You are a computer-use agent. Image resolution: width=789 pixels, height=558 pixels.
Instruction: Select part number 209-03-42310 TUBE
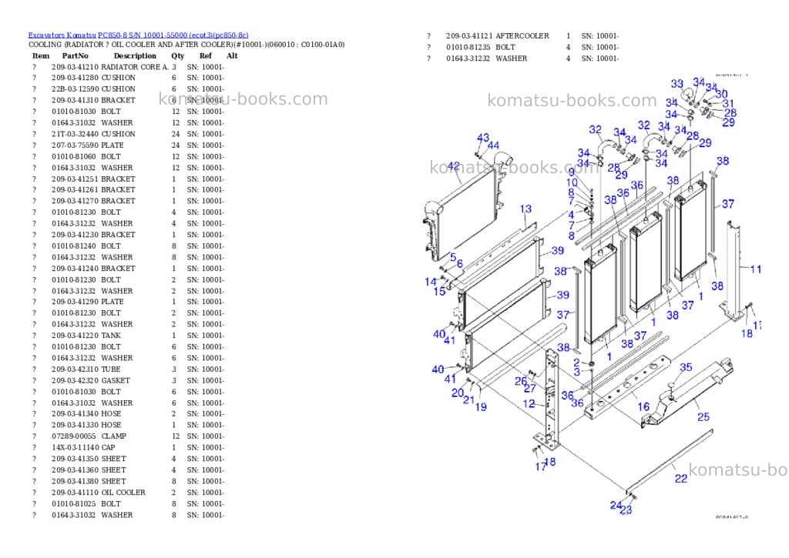pos(75,369)
